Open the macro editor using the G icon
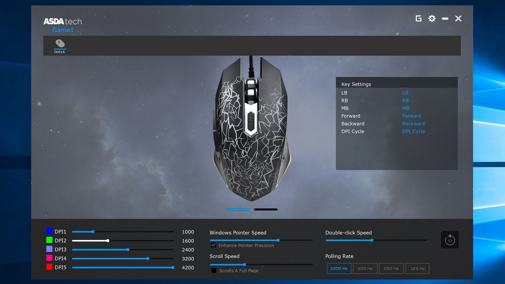505x284 pixels. 418,18
